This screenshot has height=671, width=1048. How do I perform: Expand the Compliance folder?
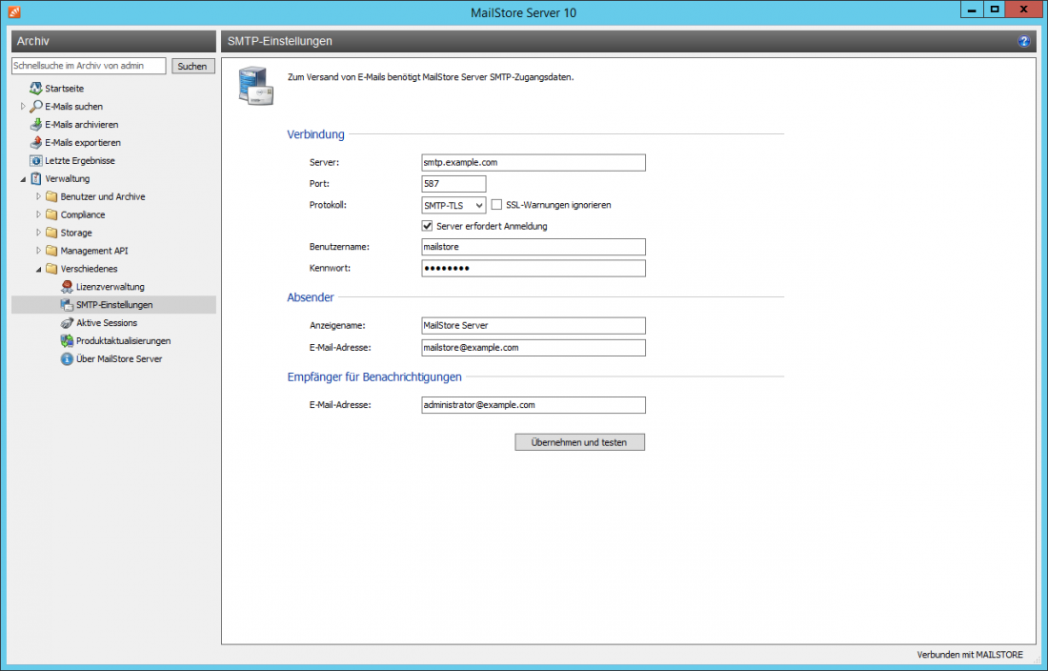[40, 213]
